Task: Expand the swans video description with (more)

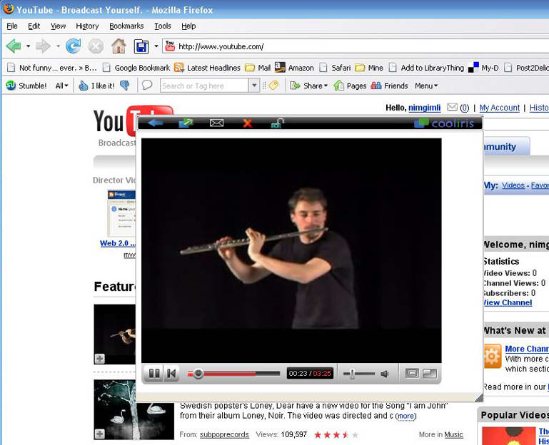Action: click(x=406, y=416)
